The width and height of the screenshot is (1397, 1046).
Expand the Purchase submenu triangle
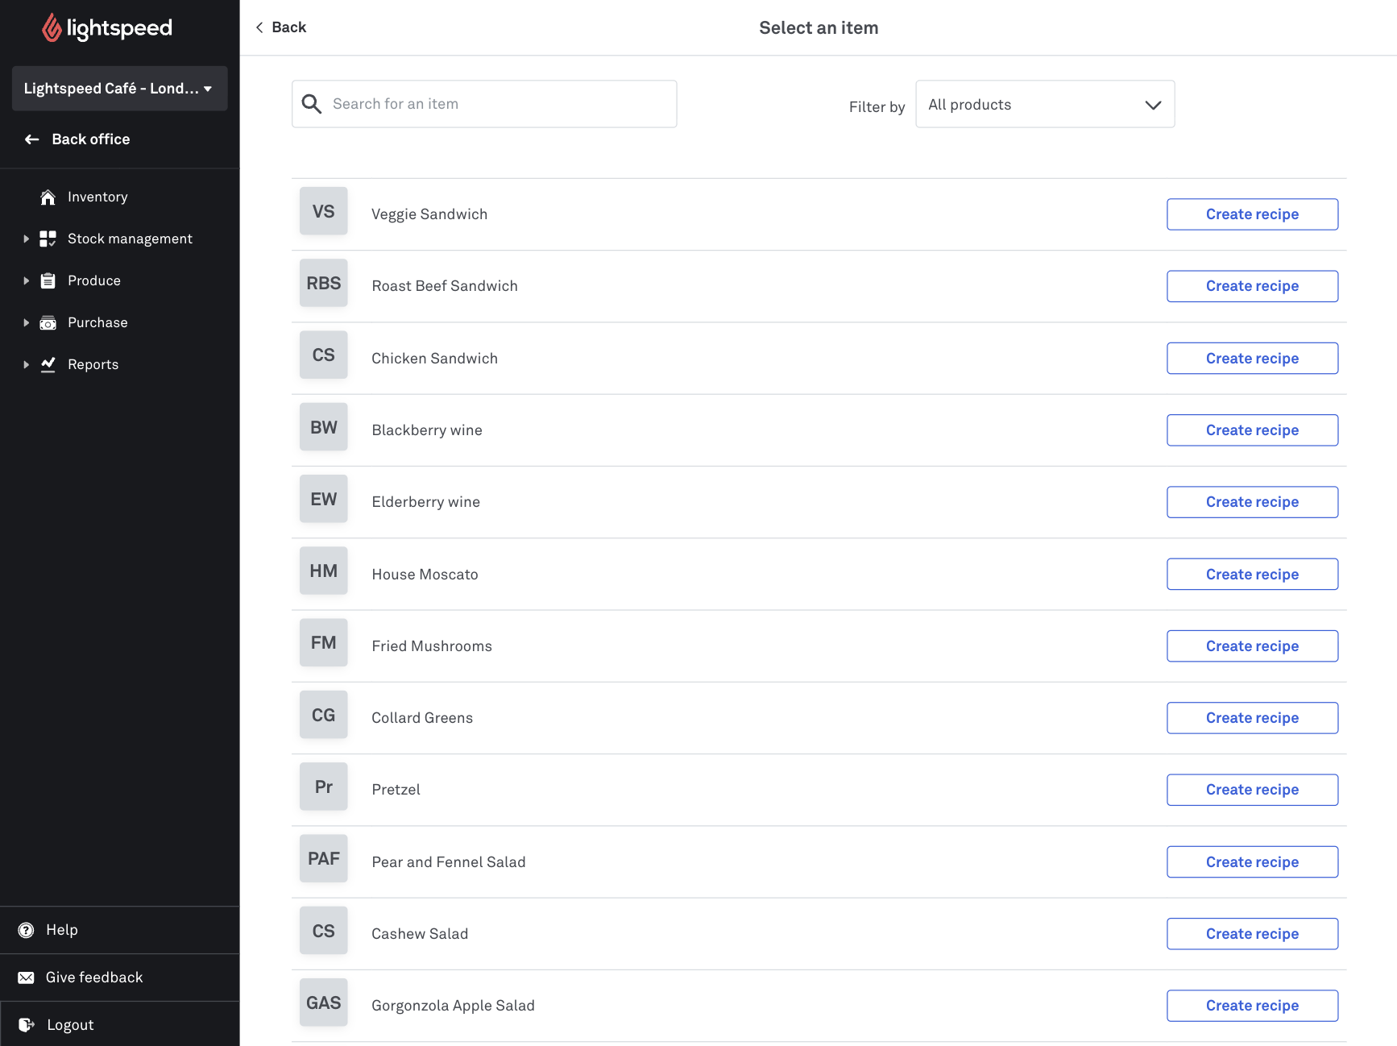[x=27, y=322]
